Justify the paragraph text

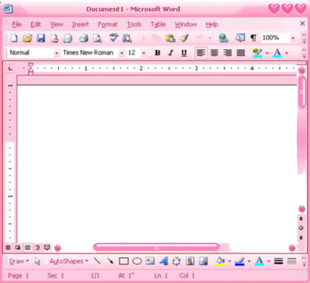click(241, 53)
